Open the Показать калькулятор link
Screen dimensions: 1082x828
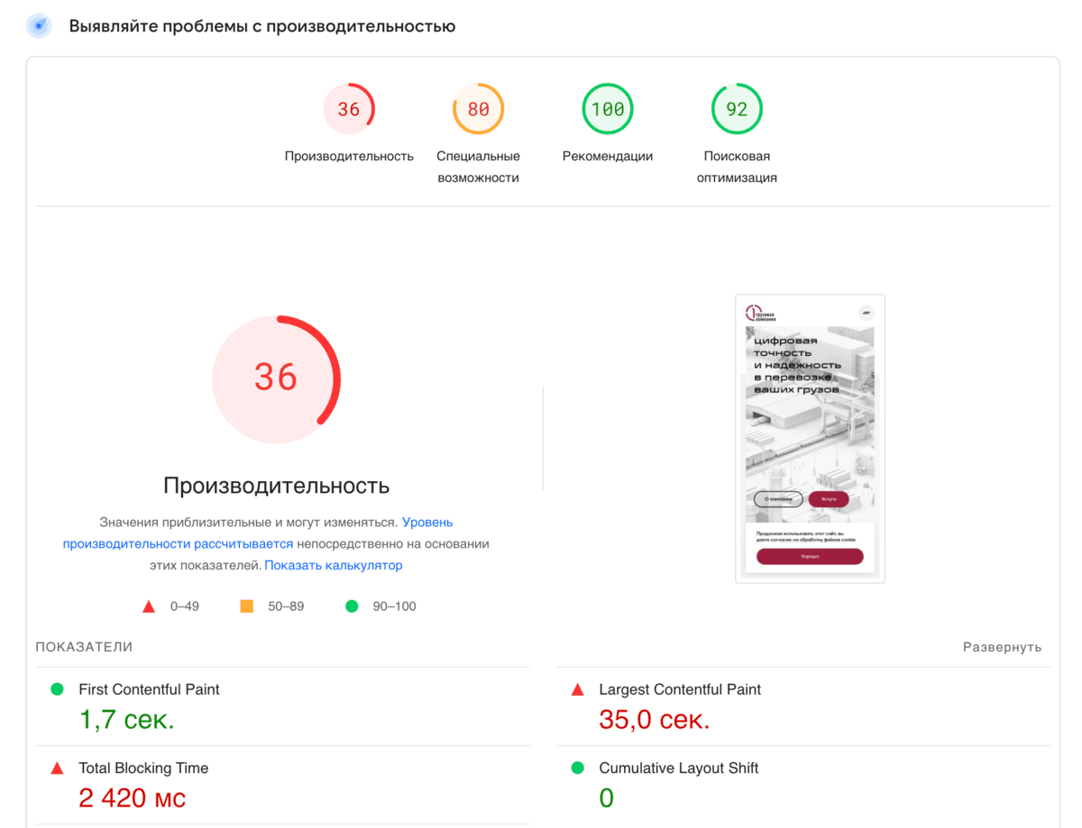(334, 566)
